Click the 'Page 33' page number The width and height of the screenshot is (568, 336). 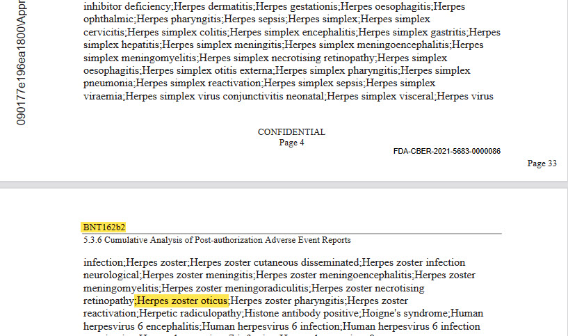point(542,163)
